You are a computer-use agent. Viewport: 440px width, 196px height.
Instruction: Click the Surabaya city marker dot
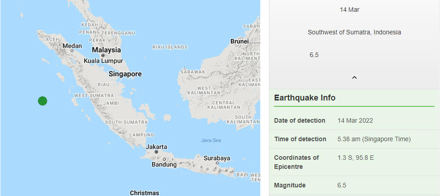coord(217,163)
